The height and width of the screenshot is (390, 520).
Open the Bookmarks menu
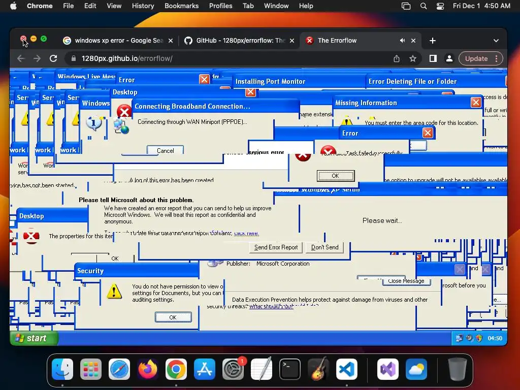[181, 6]
